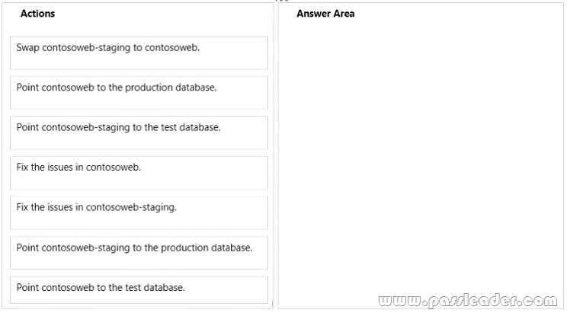Click the word 'Swap' in first action
Viewport: 567px width, 313px height.
(x=28, y=48)
